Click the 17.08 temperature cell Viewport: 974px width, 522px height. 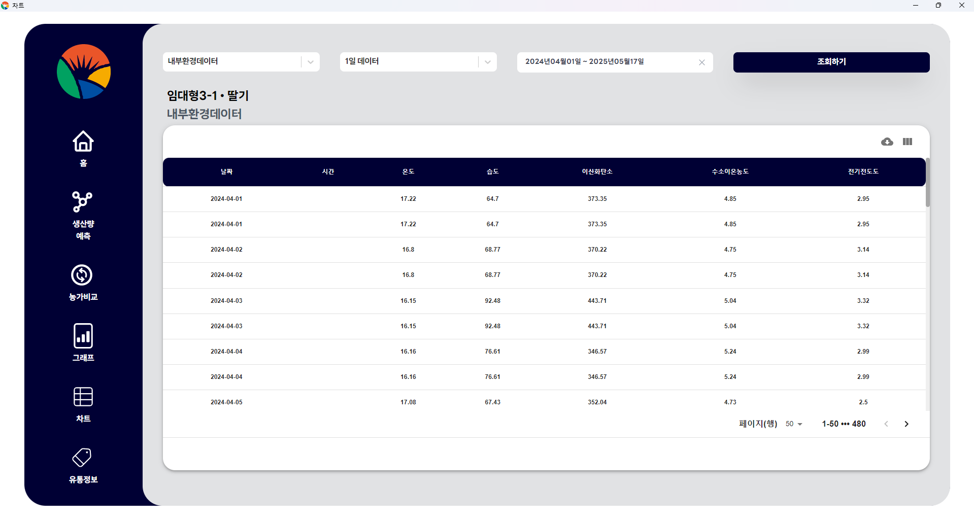pos(408,402)
